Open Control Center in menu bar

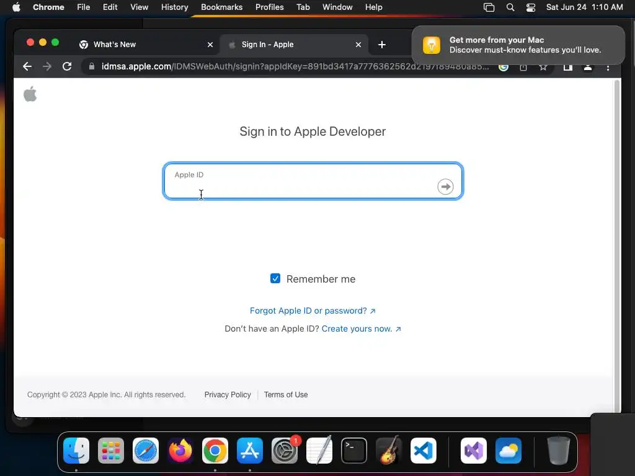coord(531,7)
